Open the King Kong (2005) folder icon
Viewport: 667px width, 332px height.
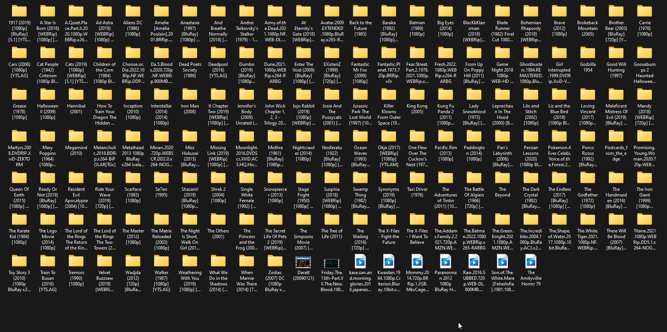(x=417, y=95)
